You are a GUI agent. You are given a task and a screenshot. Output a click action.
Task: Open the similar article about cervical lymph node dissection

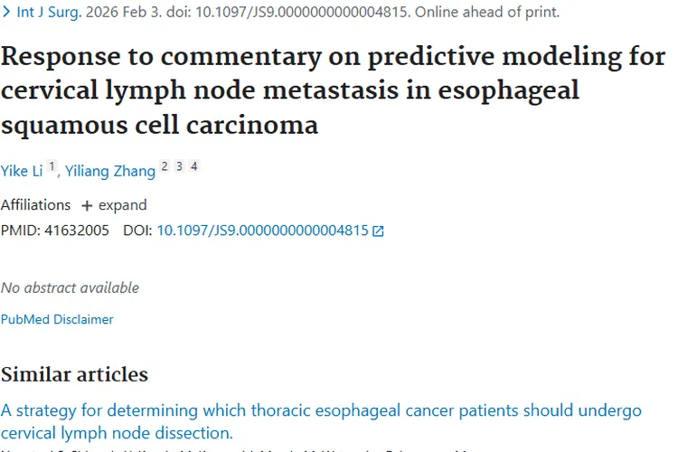(321, 421)
